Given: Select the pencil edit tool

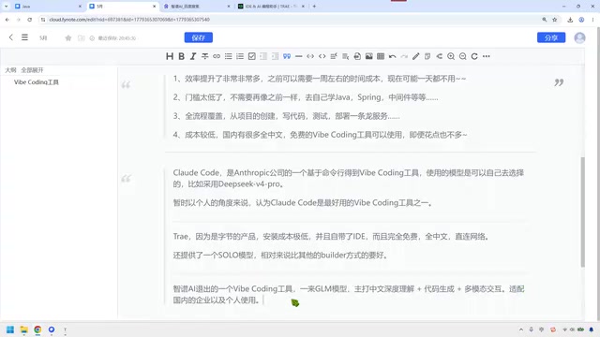Looking at the screenshot, I should tap(416, 56).
